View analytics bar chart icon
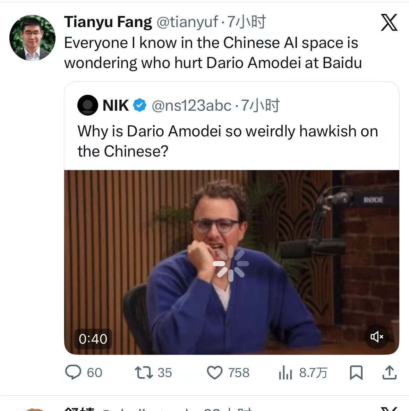Viewport: 409px width, 411px height. pos(286,373)
